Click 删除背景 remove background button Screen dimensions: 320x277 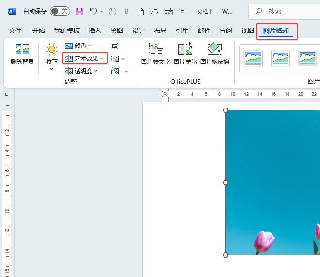click(22, 54)
